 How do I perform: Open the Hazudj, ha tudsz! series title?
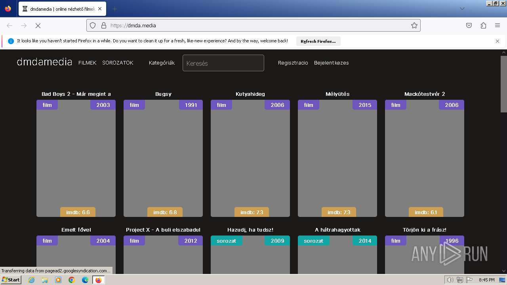point(250,230)
